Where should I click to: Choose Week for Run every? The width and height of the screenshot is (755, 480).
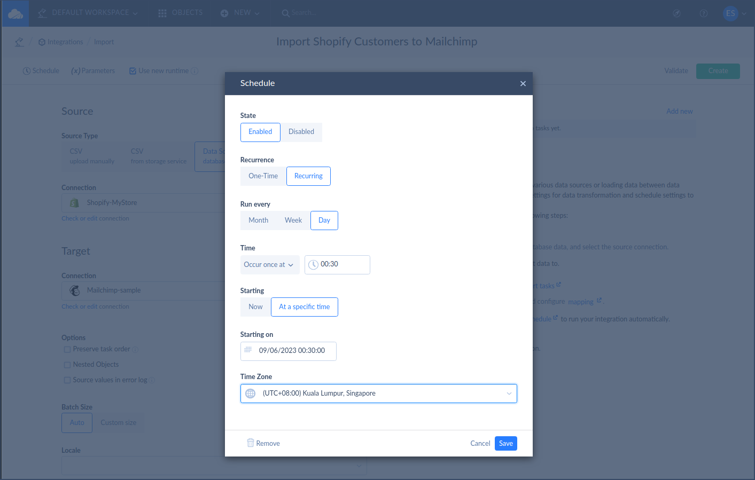[293, 221]
